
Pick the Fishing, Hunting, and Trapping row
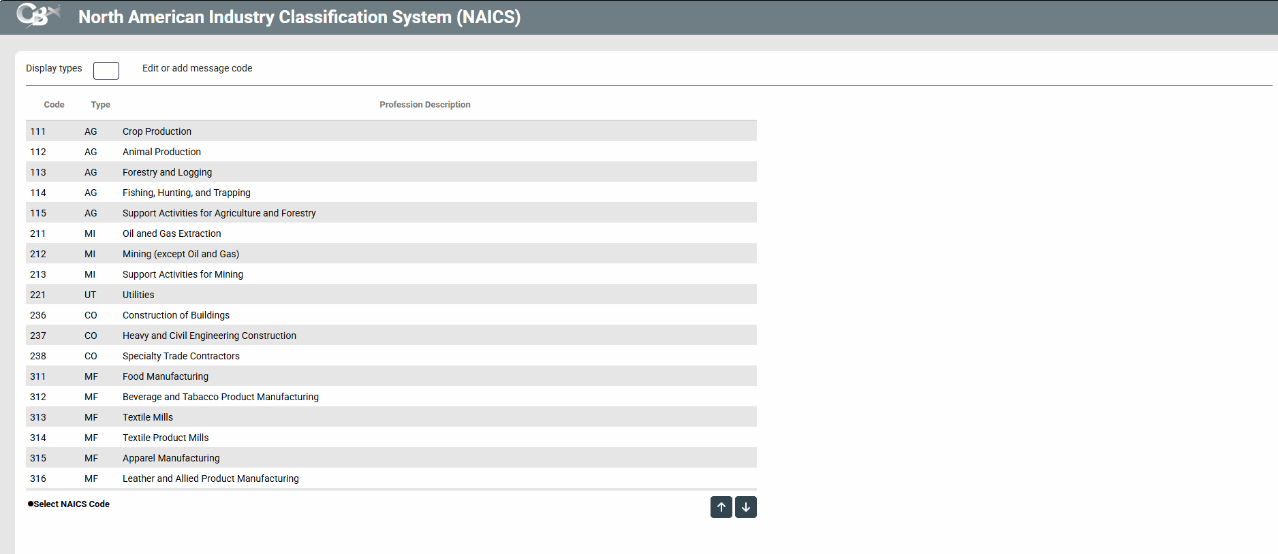[186, 193]
